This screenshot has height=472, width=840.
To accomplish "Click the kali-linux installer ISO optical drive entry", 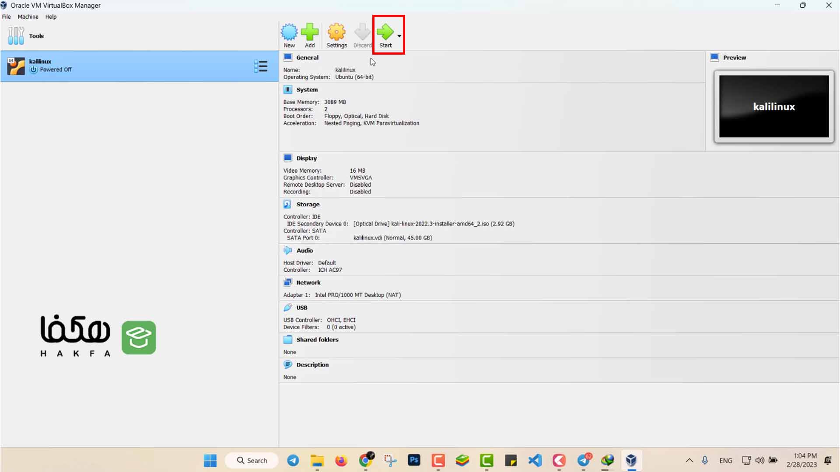I will click(x=434, y=224).
